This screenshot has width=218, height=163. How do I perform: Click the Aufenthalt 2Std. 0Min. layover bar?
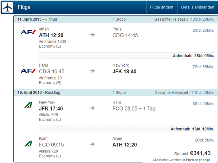point(127,56)
